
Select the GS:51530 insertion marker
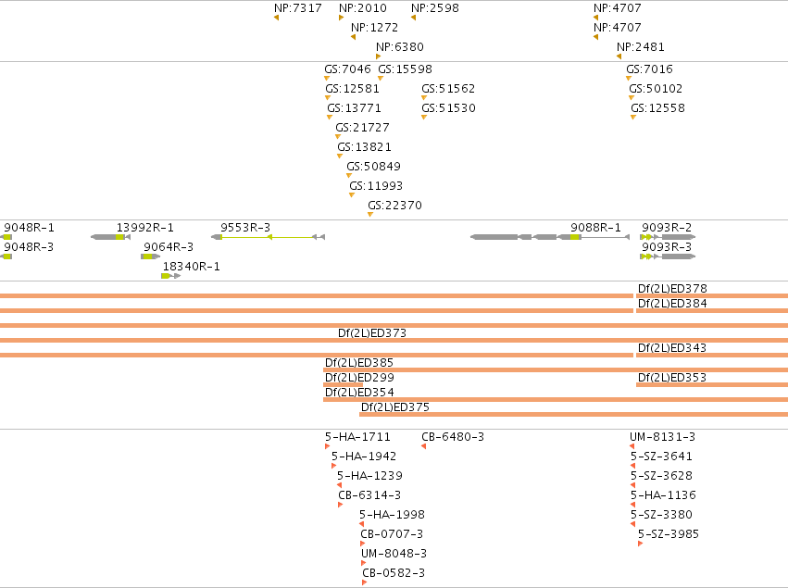point(424,117)
